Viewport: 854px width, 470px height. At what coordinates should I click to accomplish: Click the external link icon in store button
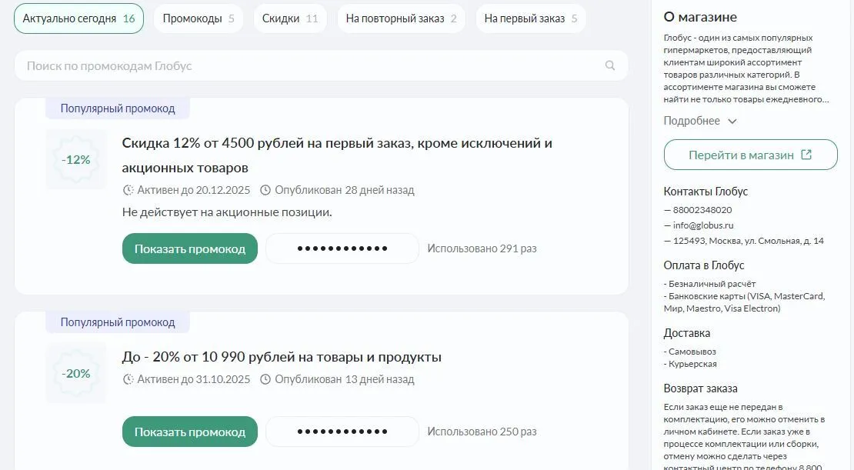[x=806, y=155]
